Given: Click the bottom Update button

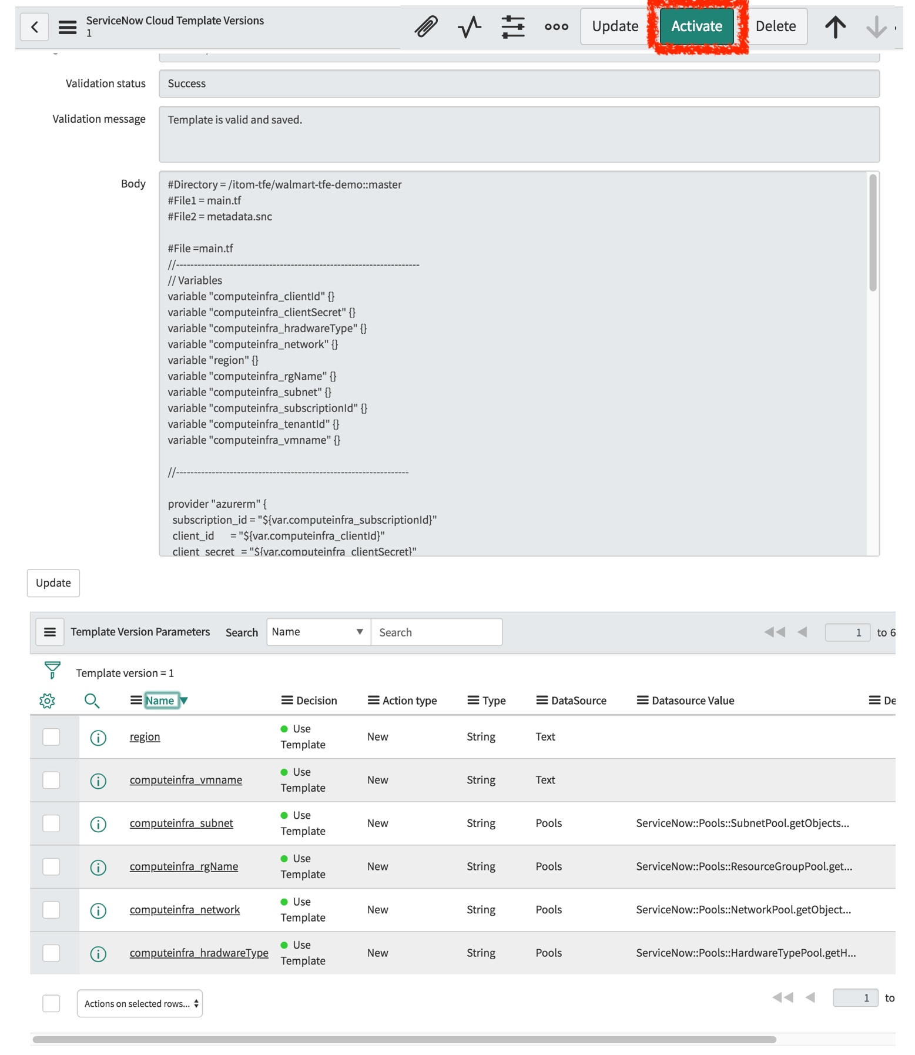Looking at the screenshot, I should (x=53, y=582).
